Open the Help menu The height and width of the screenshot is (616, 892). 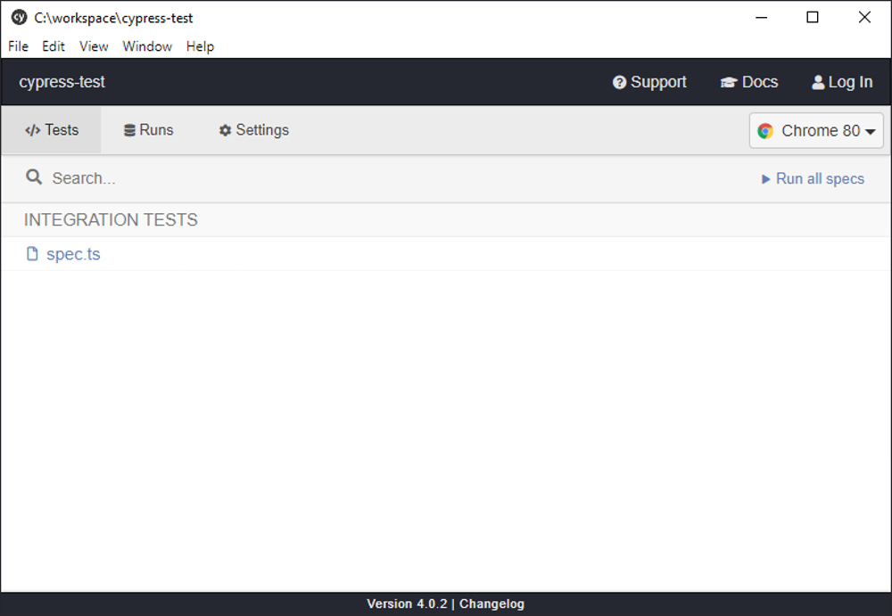coord(200,46)
